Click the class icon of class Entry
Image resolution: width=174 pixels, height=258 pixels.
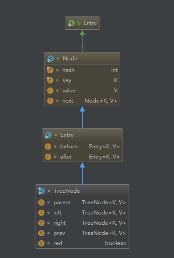point(49,135)
